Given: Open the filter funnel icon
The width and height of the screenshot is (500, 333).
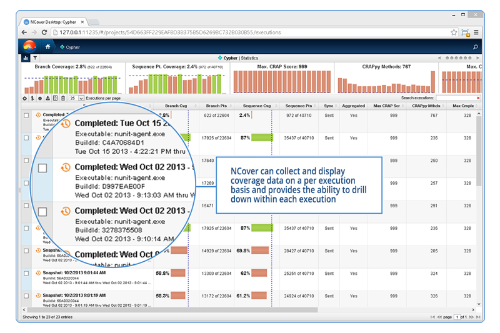Looking at the screenshot, I should 35,58.
